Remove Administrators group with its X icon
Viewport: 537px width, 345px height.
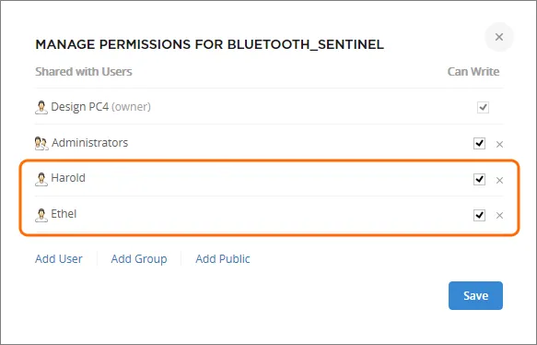coord(499,145)
